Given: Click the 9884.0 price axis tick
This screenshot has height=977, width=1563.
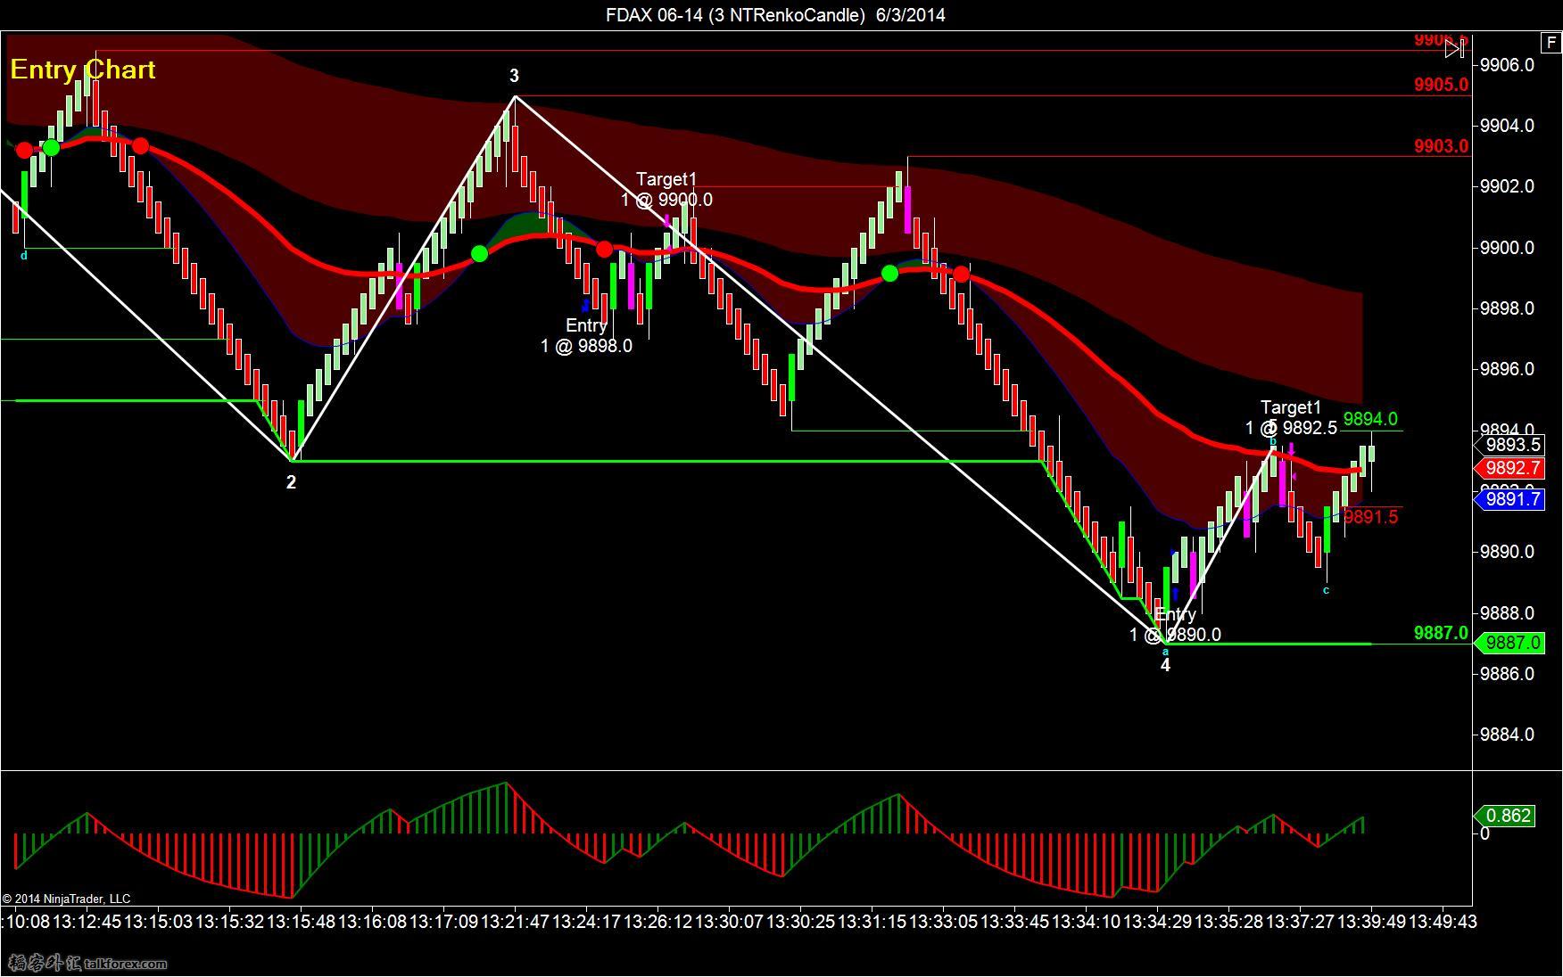Looking at the screenshot, I should click(1507, 735).
